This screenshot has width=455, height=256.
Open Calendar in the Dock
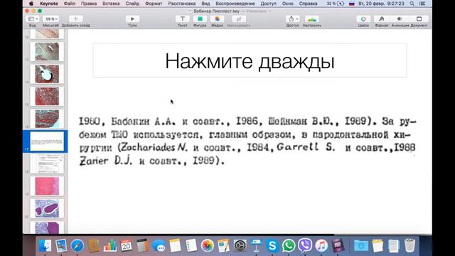(127, 246)
